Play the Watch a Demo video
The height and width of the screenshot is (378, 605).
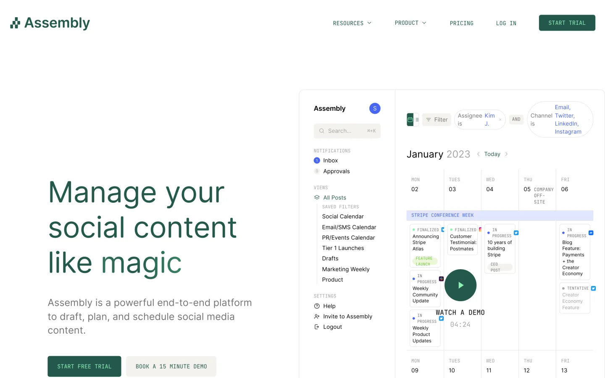[460, 285]
